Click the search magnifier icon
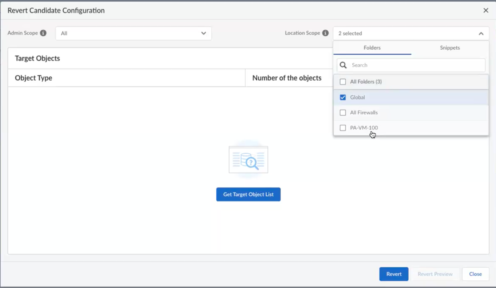496x288 pixels. click(343, 65)
